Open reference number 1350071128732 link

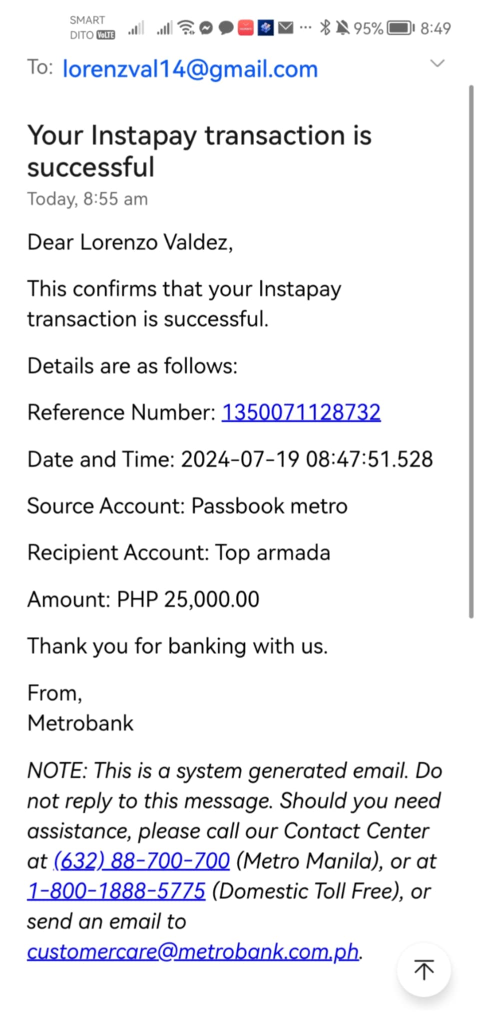click(x=301, y=412)
